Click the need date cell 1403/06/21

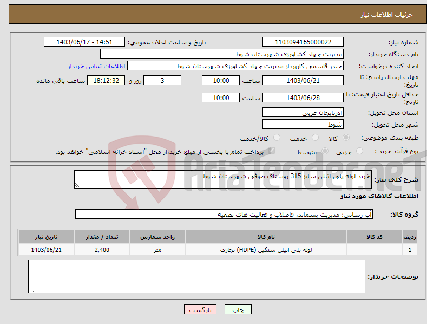(47, 250)
